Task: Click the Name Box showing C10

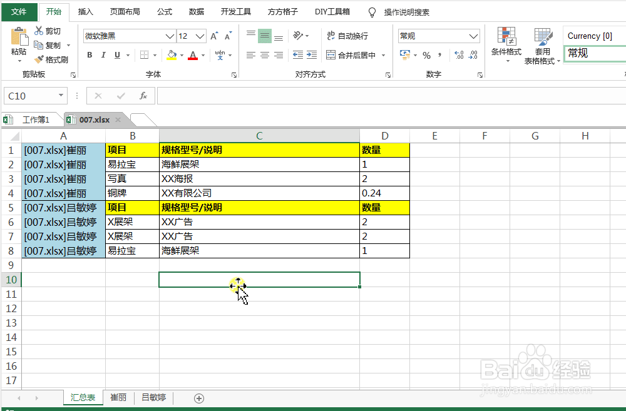Action: click(29, 95)
